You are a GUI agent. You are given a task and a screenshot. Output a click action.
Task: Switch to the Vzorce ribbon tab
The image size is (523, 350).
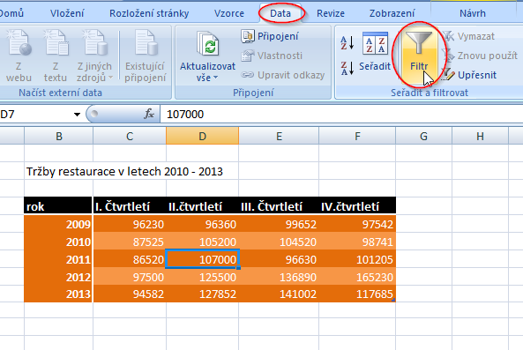(228, 13)
